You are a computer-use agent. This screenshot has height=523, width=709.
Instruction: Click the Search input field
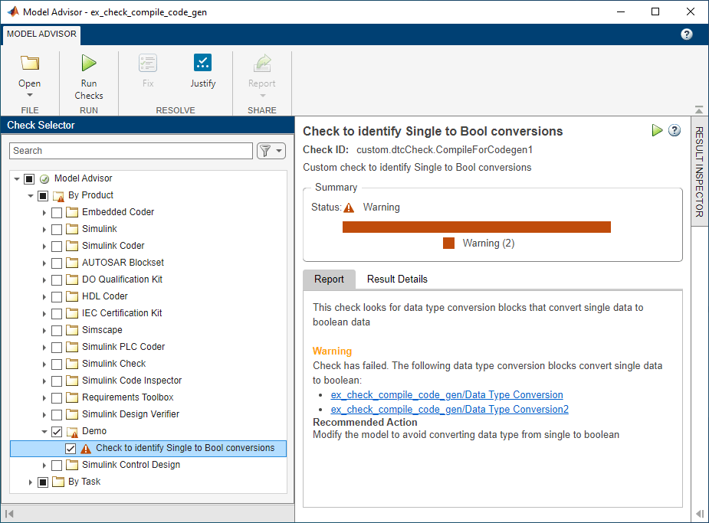point(131,151)
